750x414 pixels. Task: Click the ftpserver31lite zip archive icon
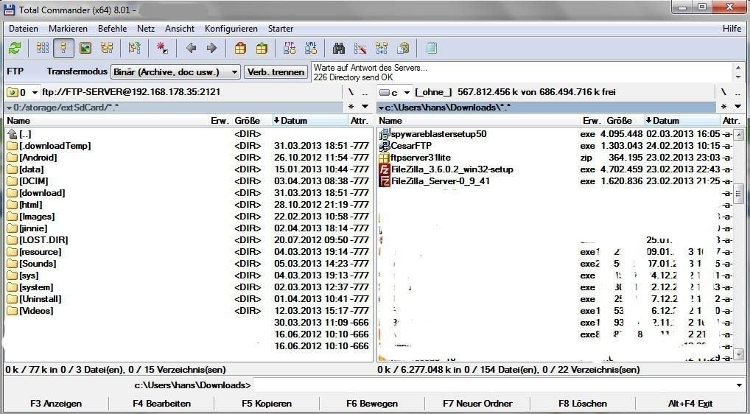click(x=384, y=158)
